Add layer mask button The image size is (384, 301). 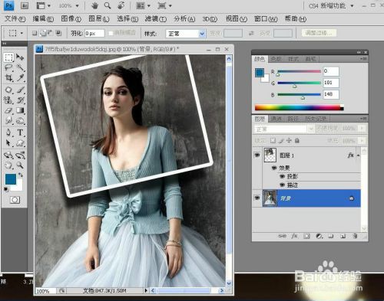tap(306, 236)
